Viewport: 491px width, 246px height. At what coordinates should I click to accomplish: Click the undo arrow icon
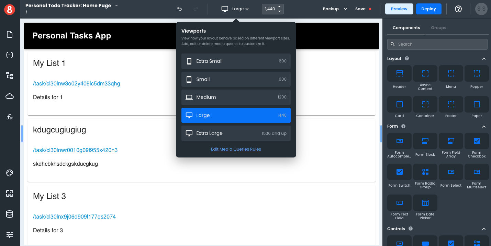coord(179,9)
